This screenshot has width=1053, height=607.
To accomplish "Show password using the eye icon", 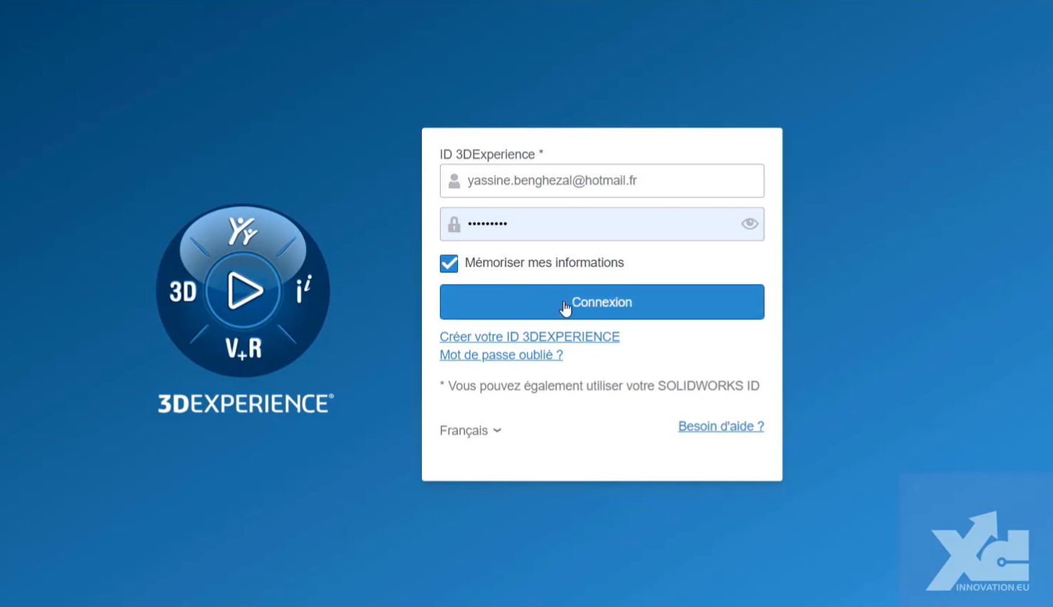I will (749, 223).
